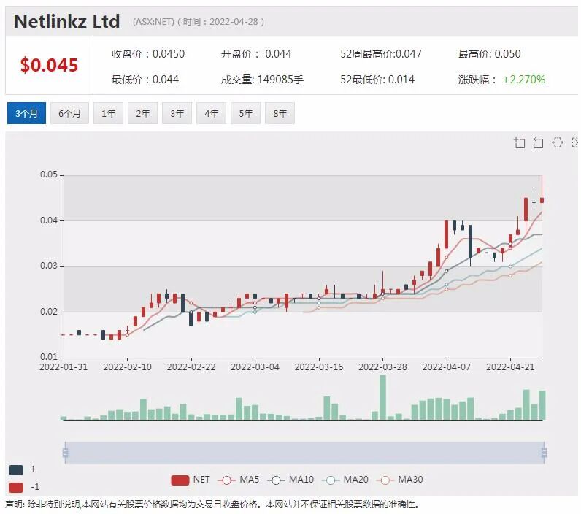
Task: Click the Netlinkz Ltd title
Action: 66,21
